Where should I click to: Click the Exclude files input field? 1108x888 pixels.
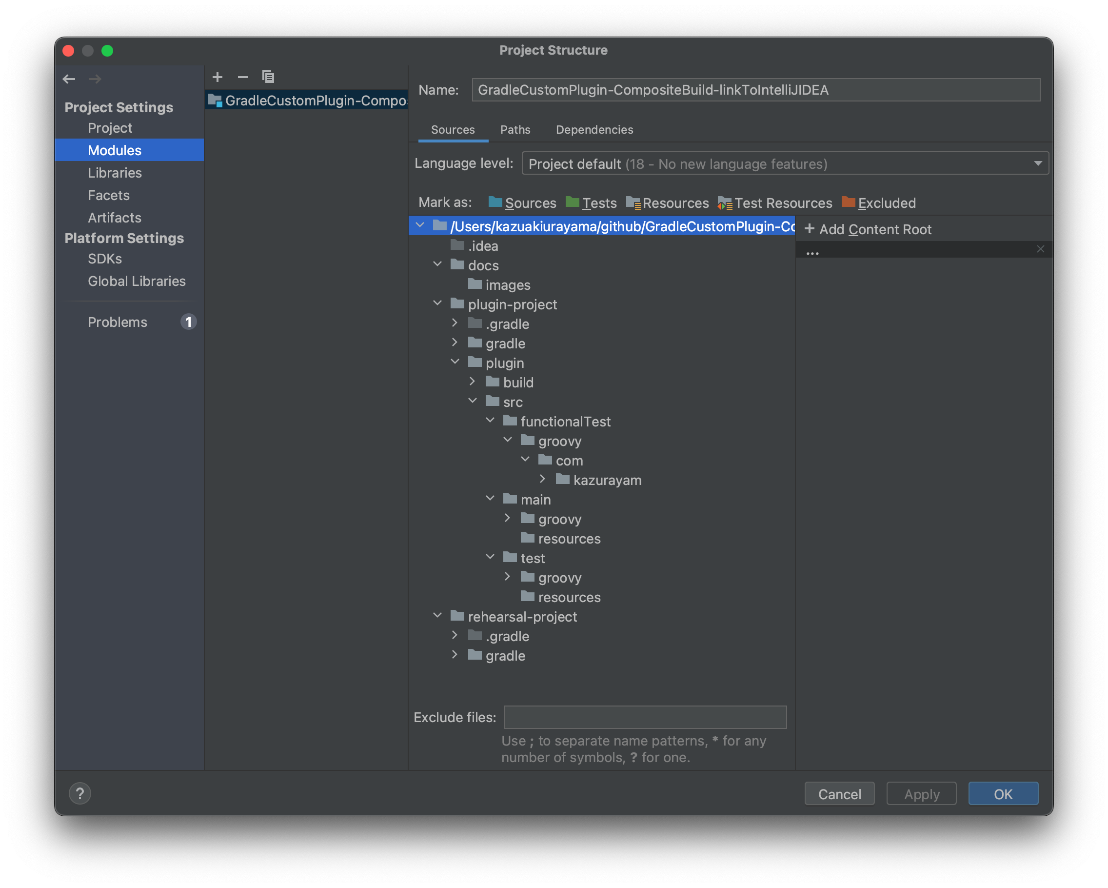click(x=645, y=717)
